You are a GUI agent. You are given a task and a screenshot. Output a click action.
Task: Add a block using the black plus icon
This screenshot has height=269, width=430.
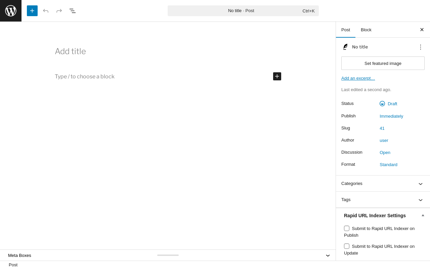point(277,76)
